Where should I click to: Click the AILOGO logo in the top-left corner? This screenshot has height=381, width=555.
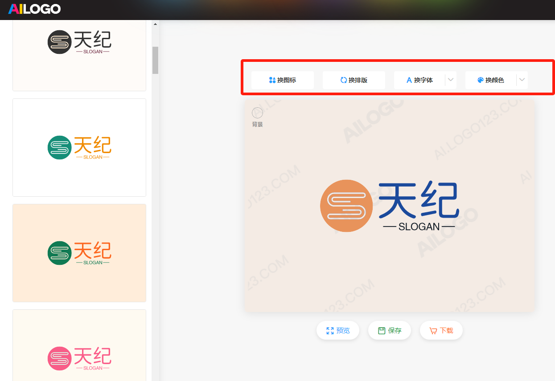click(34, 9)
